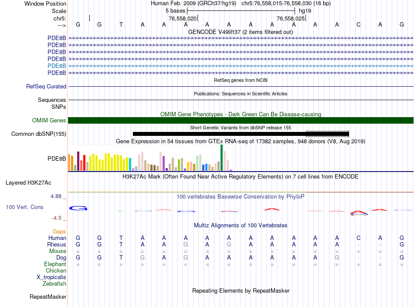Click the GTEx Gene Expression track title

point(241,142)
